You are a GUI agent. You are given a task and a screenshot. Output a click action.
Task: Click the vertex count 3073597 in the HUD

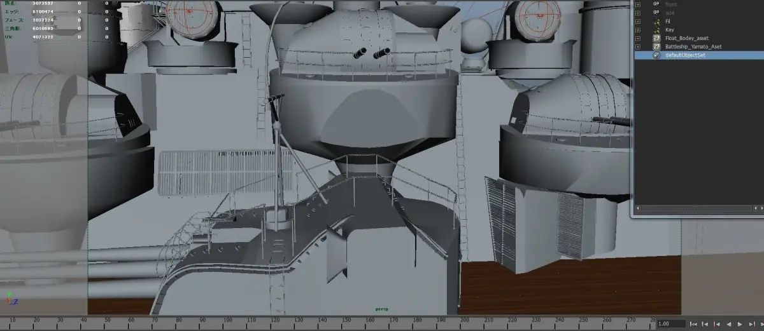click(43, 3)
